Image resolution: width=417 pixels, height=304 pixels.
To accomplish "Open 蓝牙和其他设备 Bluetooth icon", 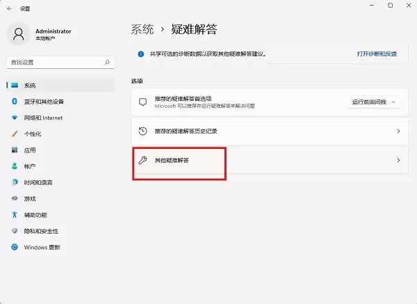I will tap(15, 102).
